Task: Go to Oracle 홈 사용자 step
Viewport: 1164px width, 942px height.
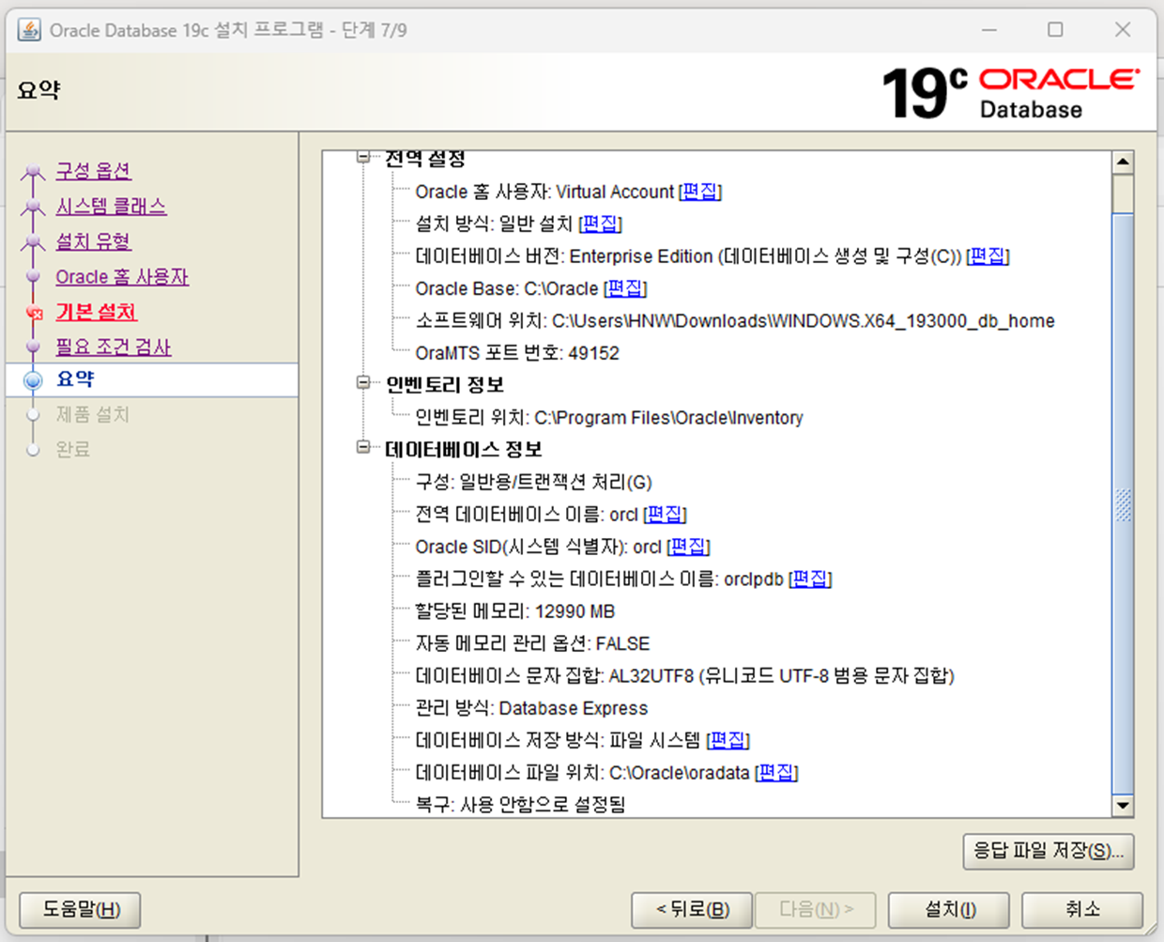Action: pyautogui.click(x=122, y=277)
